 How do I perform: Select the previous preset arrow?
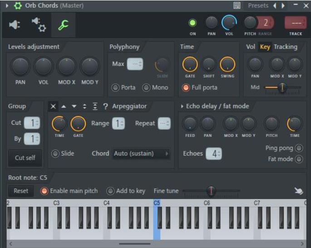click(x=275, y=5)
